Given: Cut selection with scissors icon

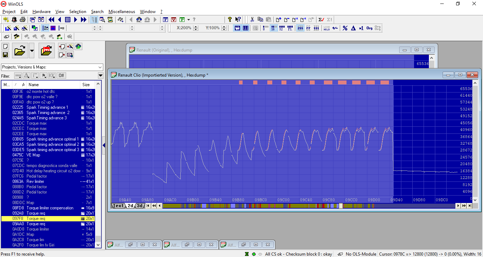Looking at the screenshot, I should point(252,19).
